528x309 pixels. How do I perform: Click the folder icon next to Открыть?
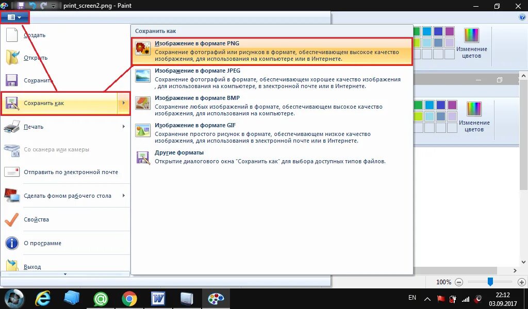12,58
